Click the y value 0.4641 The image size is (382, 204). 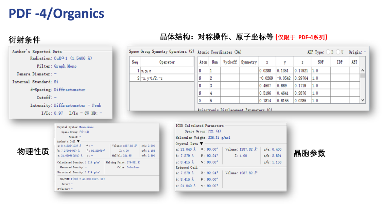[283, 93]
